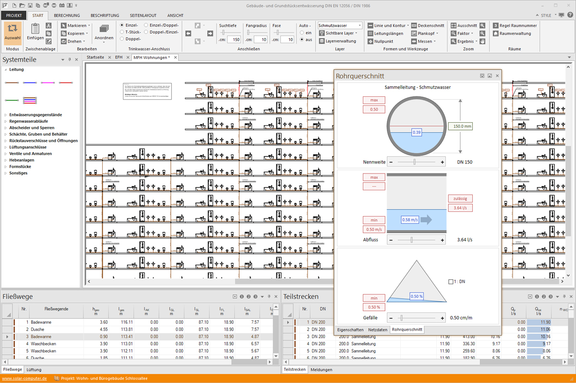This screenshot has height=383, width=576.
Task: Select the T-Stück- radio option
Action: [x=121, y=32]
